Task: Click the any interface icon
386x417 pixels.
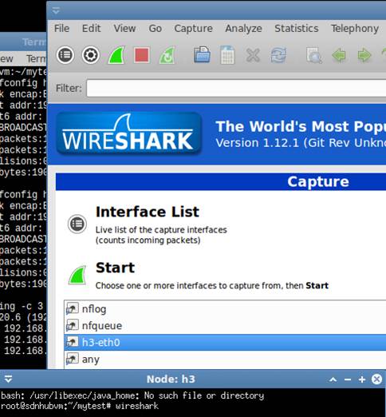Action: (x=72, y=359)
